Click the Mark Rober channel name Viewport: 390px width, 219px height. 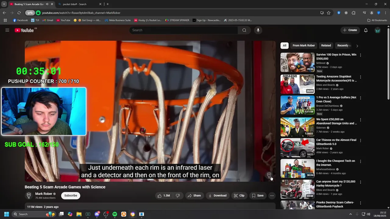pyautogui.click(x=44, y=194)
